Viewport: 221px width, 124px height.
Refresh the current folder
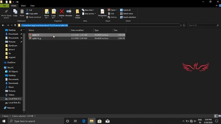tap(184, 25)
